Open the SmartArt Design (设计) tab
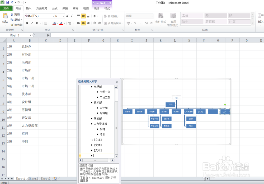The width and height of the screenshot is (264, 184). (x=97, y=8)
